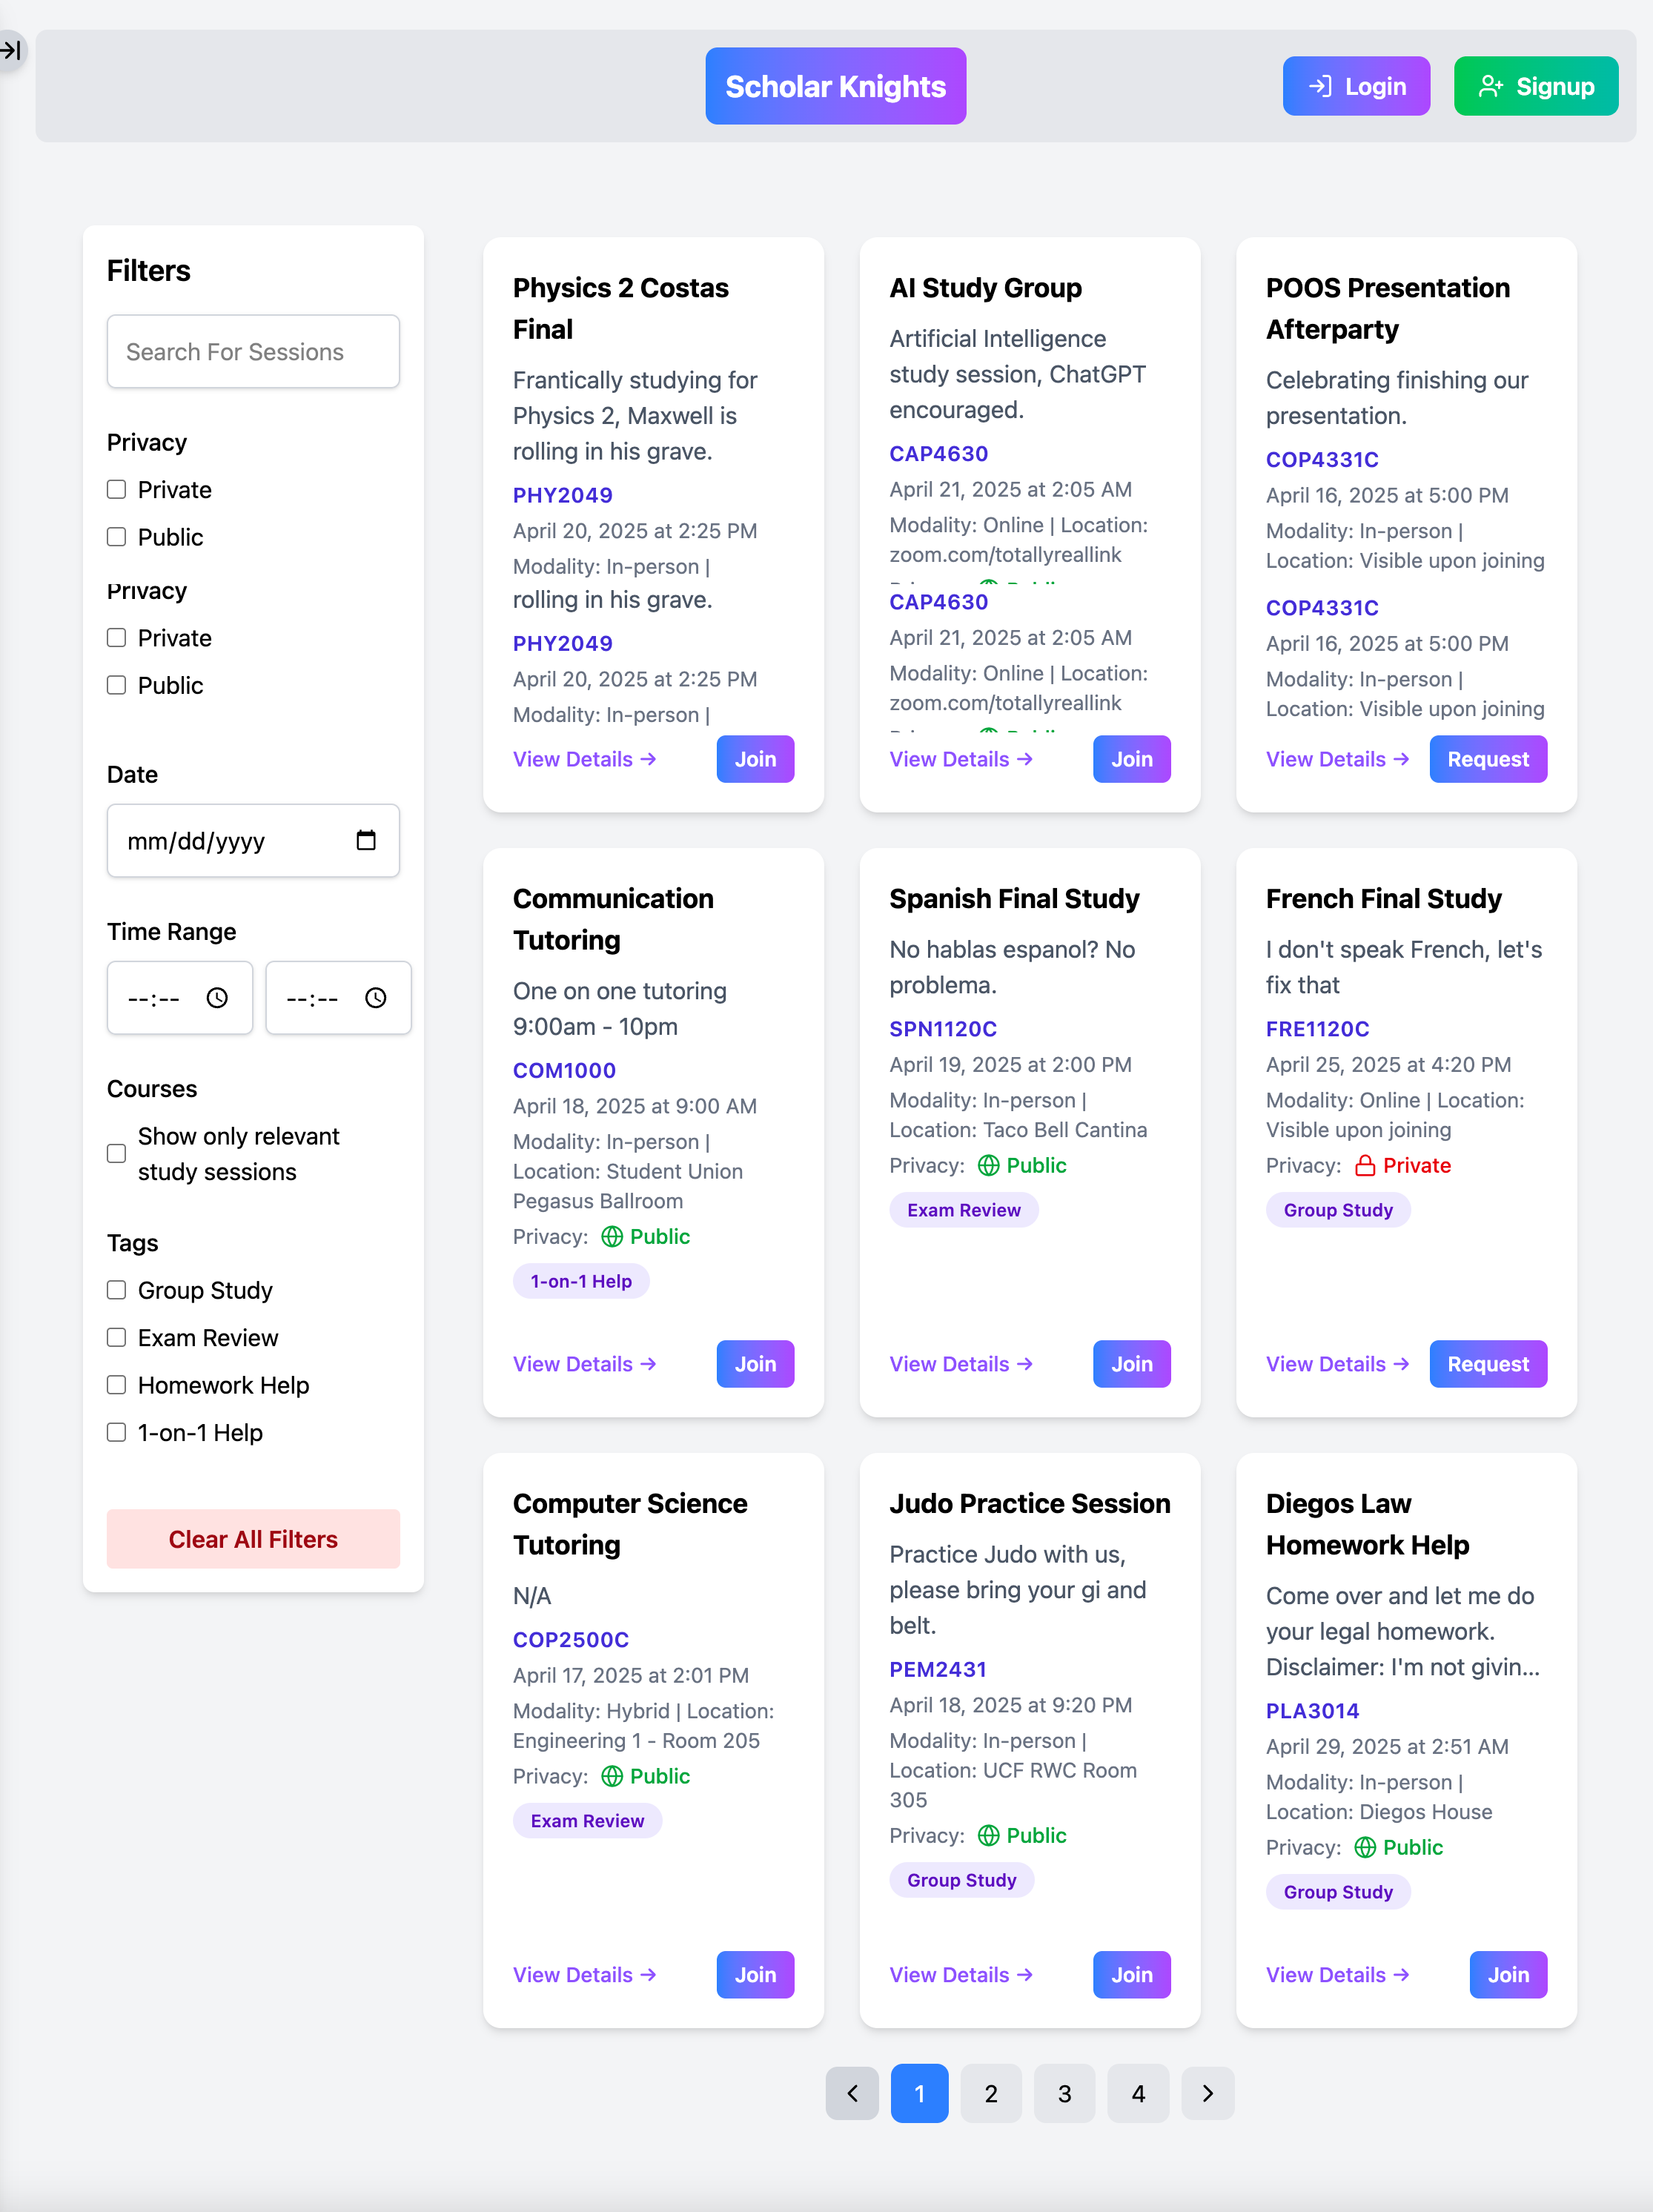Click clock icon in first time field

pyautogui.click(x=217, y=998)
